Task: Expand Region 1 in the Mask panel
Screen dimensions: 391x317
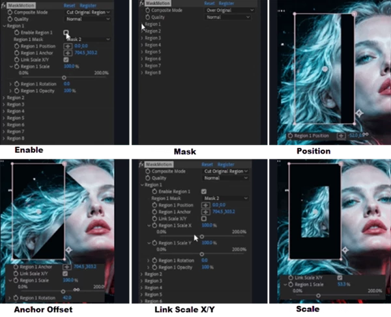Action: tap(142, 24)
